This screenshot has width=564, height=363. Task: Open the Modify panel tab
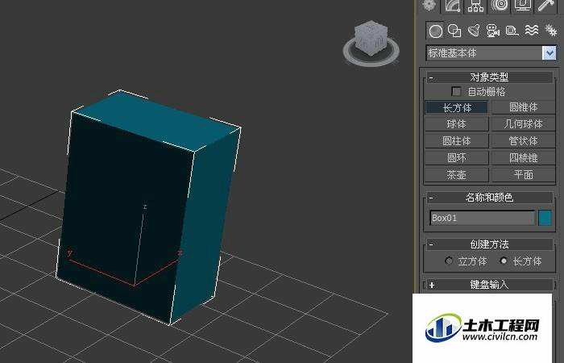coord(453,6)
